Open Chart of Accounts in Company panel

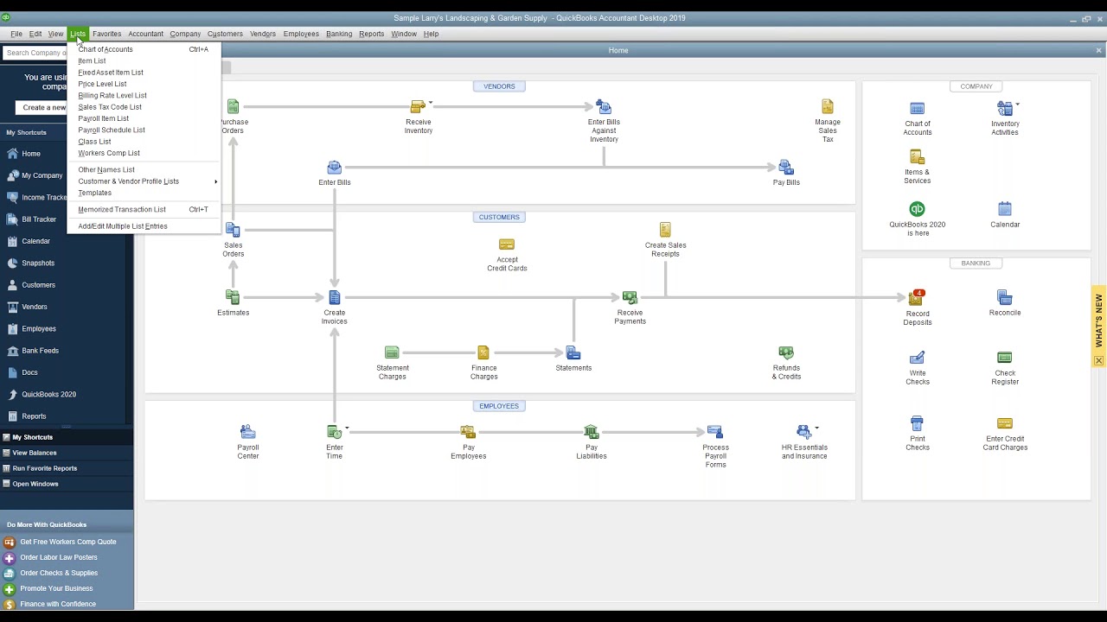click(917, 109)
